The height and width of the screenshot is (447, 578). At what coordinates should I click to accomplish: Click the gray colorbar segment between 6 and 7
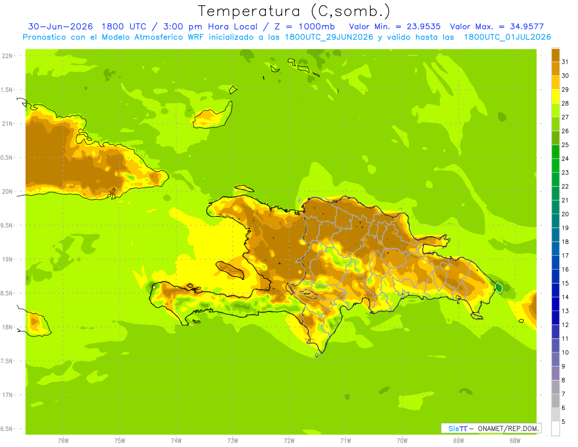tap(555, 401)
